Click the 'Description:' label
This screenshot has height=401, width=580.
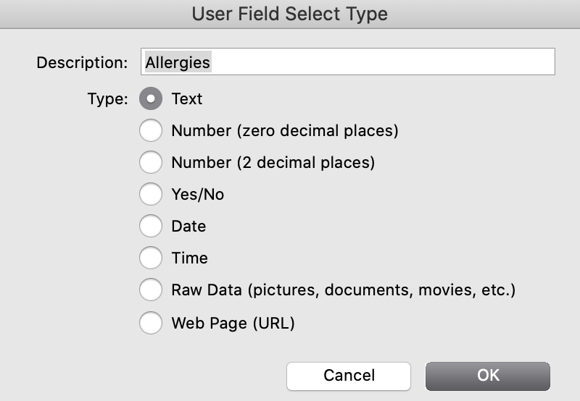coord(82,62)
